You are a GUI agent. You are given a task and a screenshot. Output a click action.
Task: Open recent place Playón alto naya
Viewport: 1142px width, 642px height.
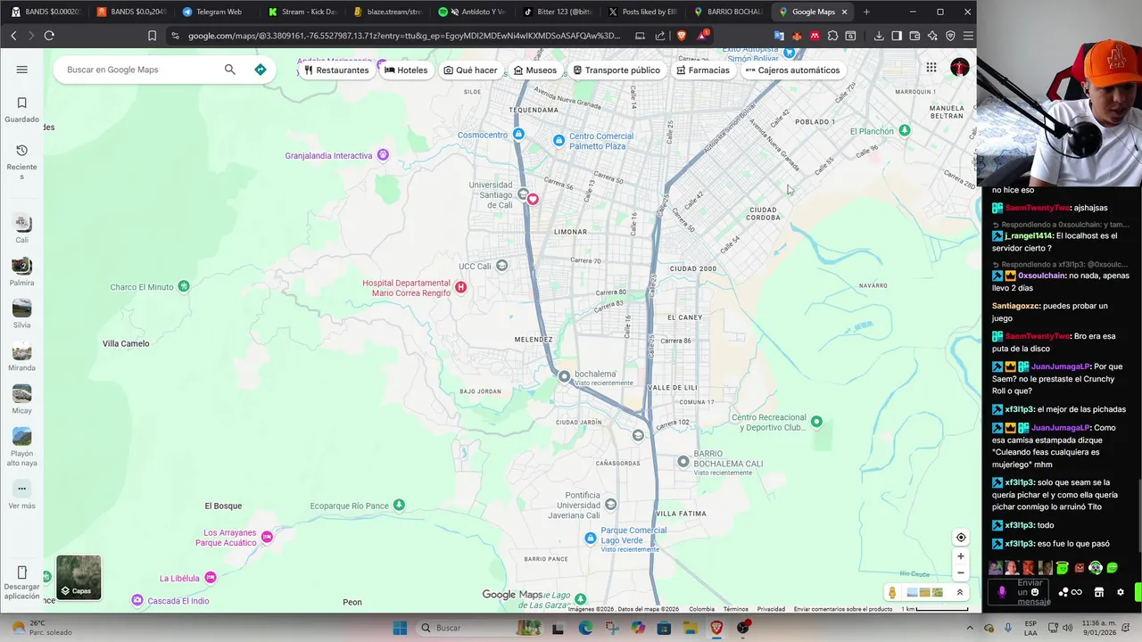click(x=22, y=447)
